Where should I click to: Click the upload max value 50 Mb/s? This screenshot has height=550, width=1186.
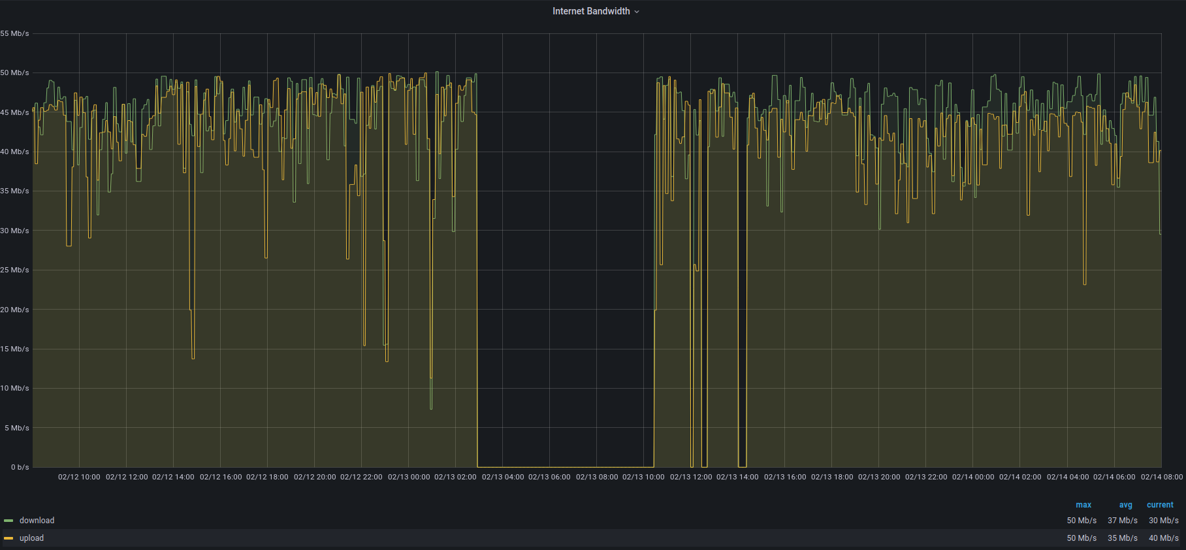1082,538
